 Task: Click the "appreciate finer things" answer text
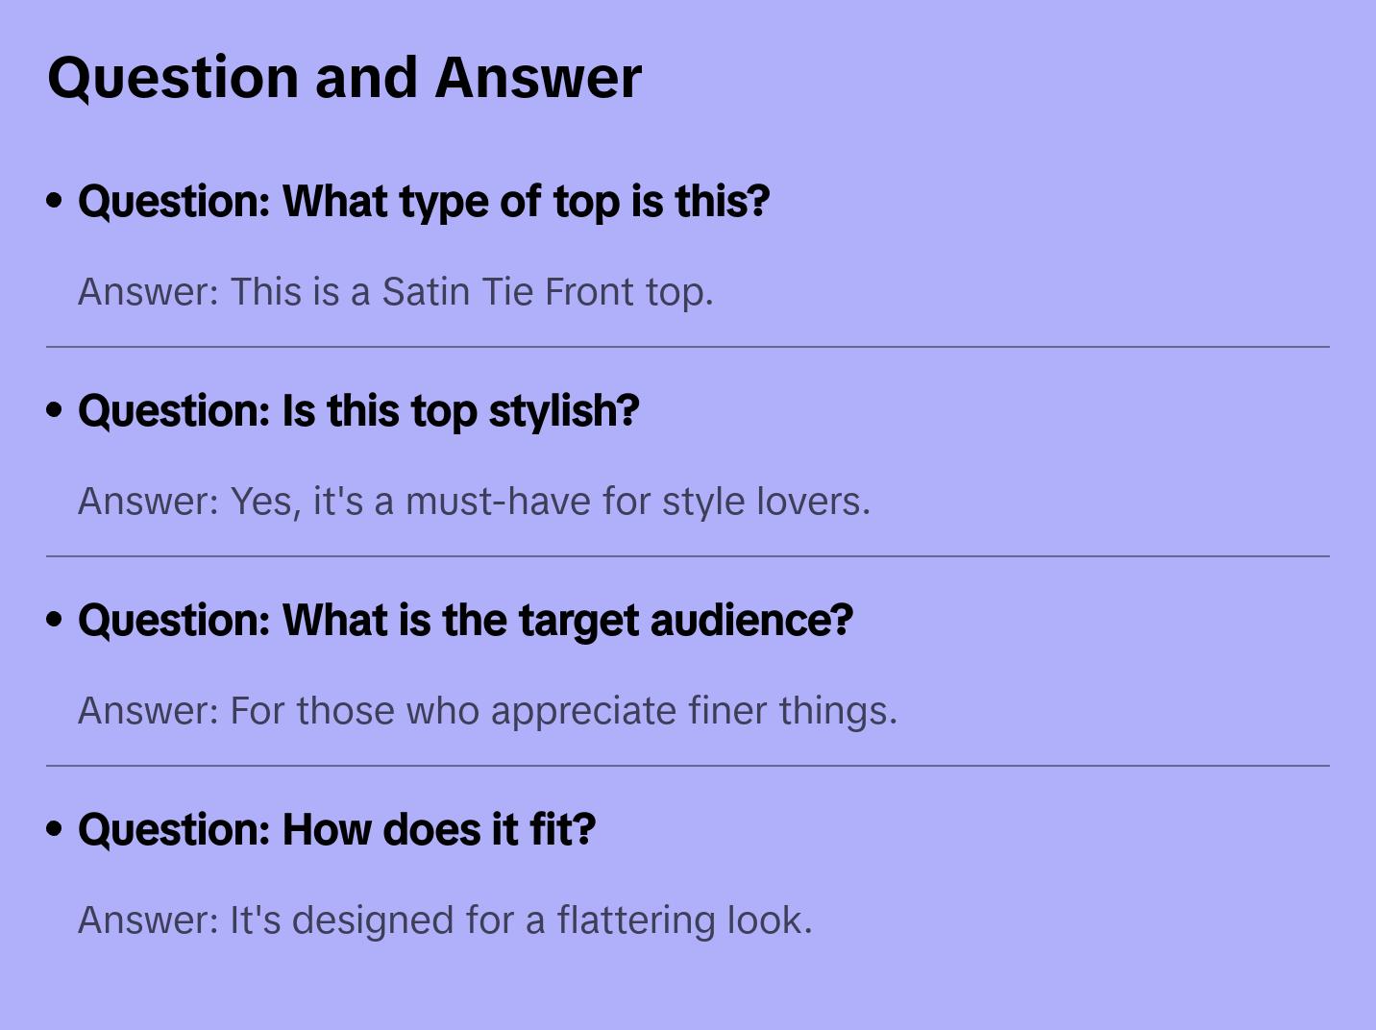[487, 711]
